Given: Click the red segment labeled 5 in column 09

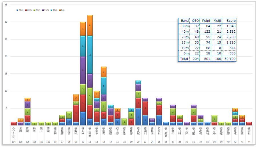Looking at the screenshot, I should pos(76,113).
